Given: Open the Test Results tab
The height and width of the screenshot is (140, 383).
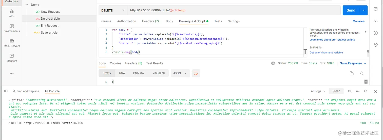Looking at the screenshot, I should [x=155, y=63].
